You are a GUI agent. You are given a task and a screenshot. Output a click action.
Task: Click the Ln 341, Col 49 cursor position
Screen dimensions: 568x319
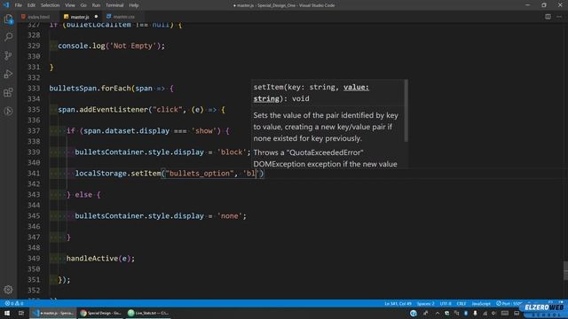tap(398, 303)
